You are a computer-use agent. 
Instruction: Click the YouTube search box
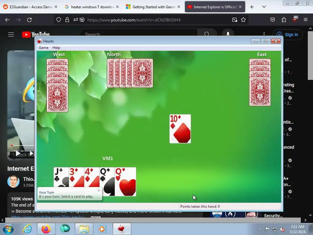[x=139, y=34]
